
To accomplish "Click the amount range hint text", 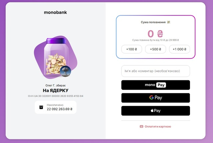I will [x=155, y=40].
